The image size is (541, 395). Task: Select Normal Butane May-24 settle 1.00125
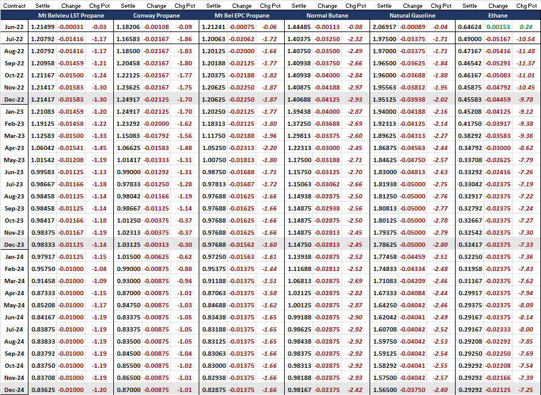299,305
